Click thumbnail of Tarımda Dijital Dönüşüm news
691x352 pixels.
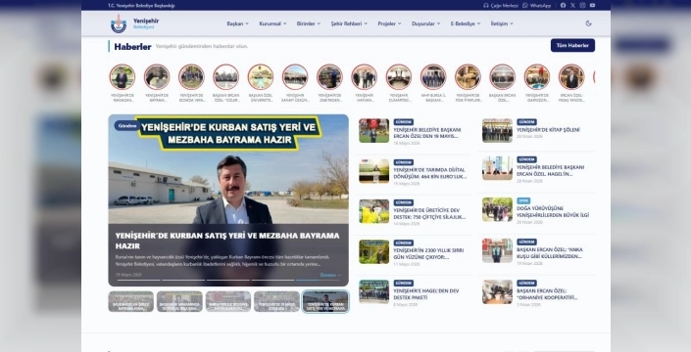[373, 171]
